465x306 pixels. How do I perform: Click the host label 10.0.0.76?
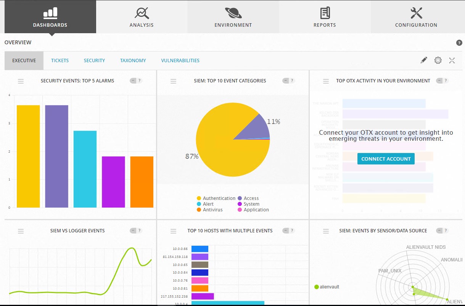click(x=180, y=281)
